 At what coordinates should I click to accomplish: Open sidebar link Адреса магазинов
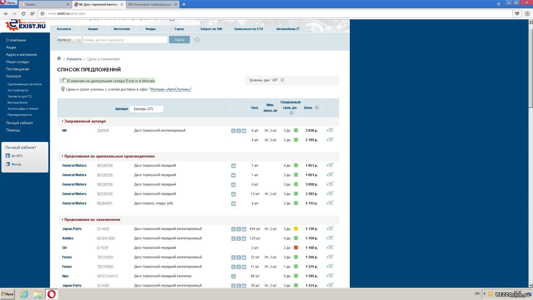(21, 54)
